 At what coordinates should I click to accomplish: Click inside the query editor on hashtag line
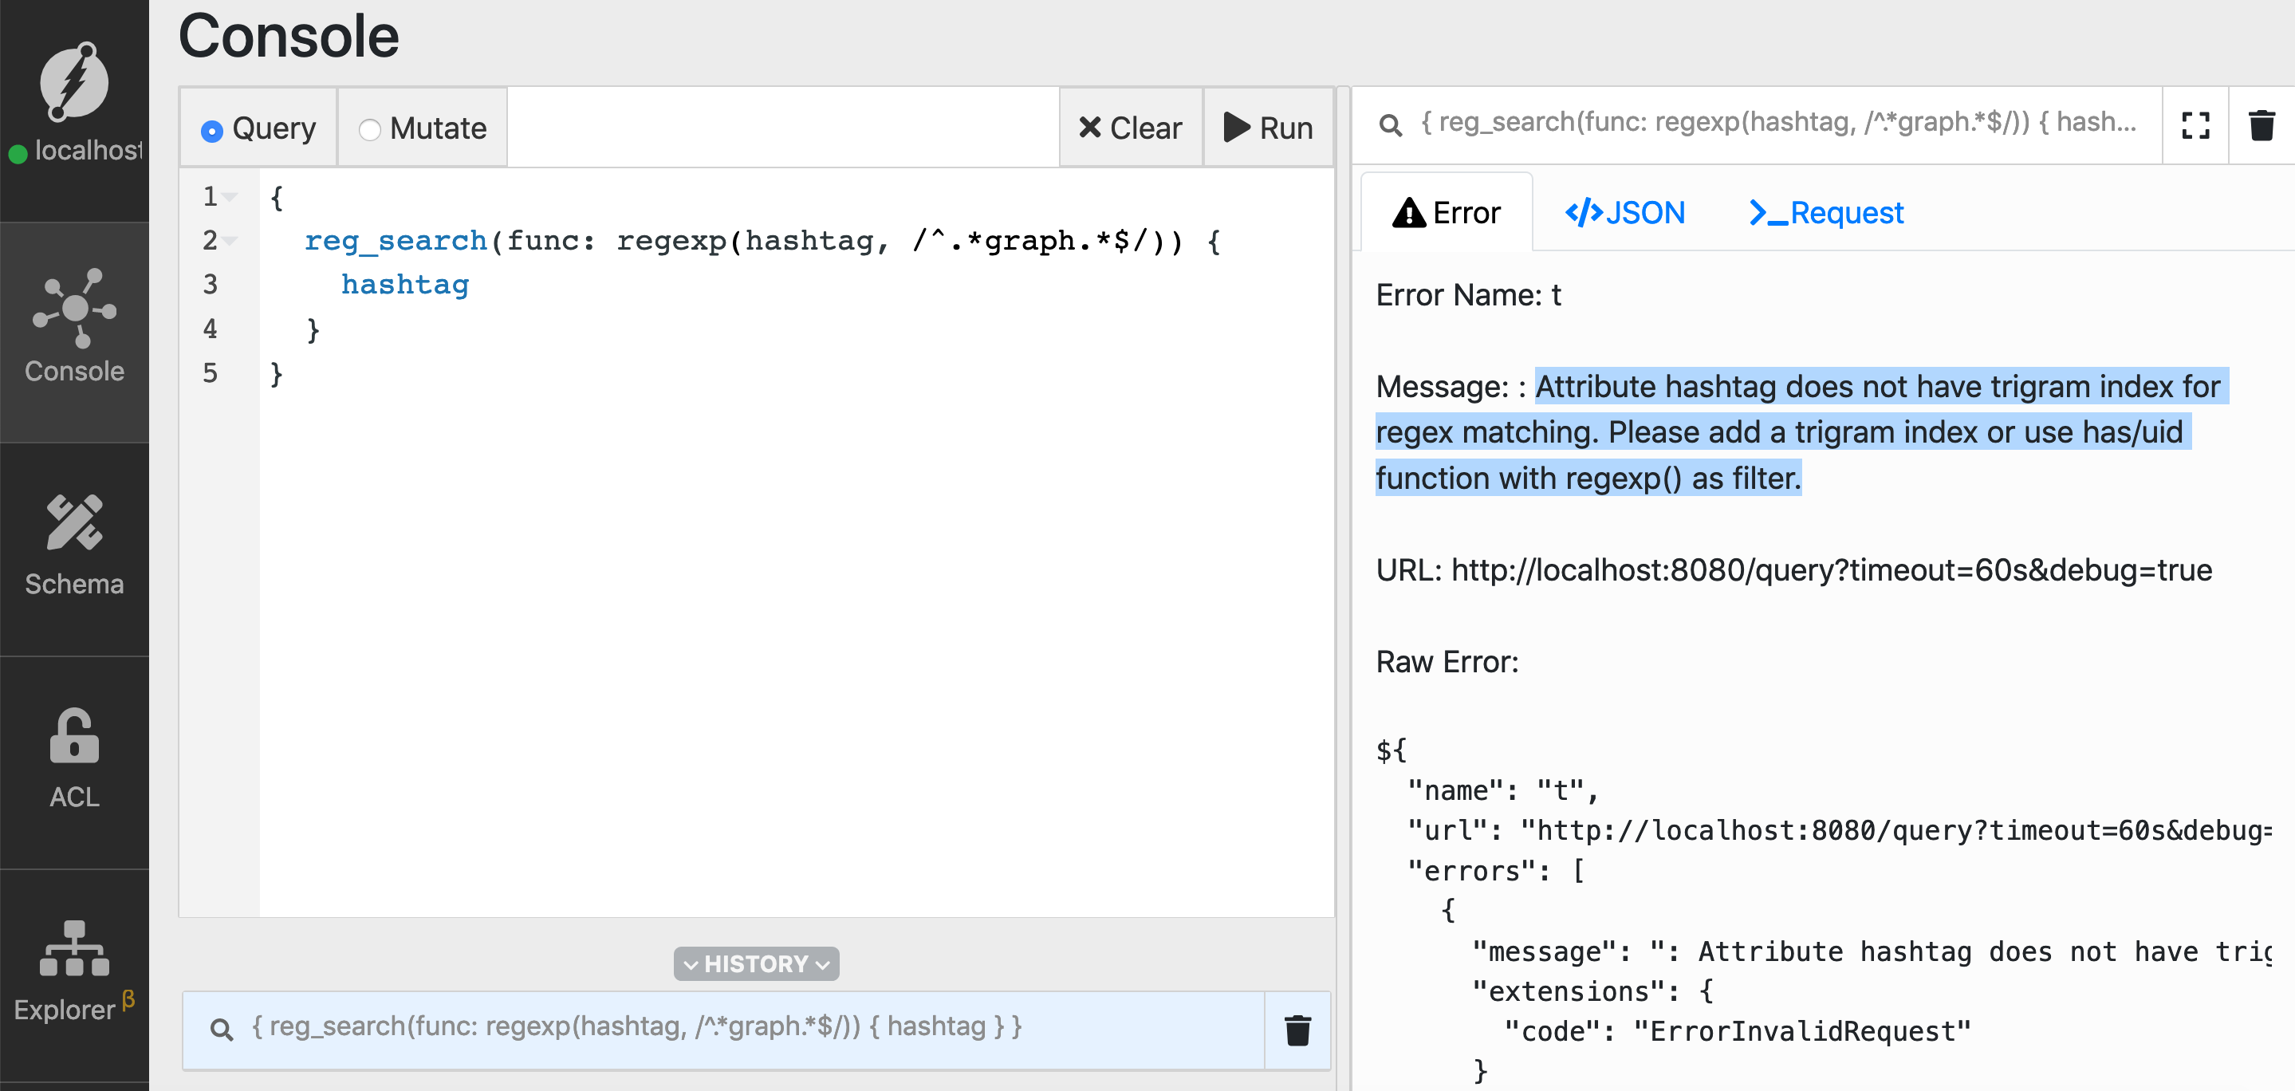(x=404, y=285)
